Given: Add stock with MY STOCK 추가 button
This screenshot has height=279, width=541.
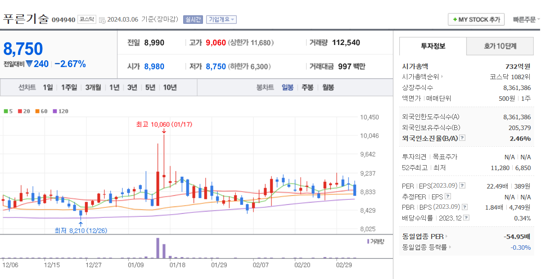Looking at the screenshot, I should 476,20.
